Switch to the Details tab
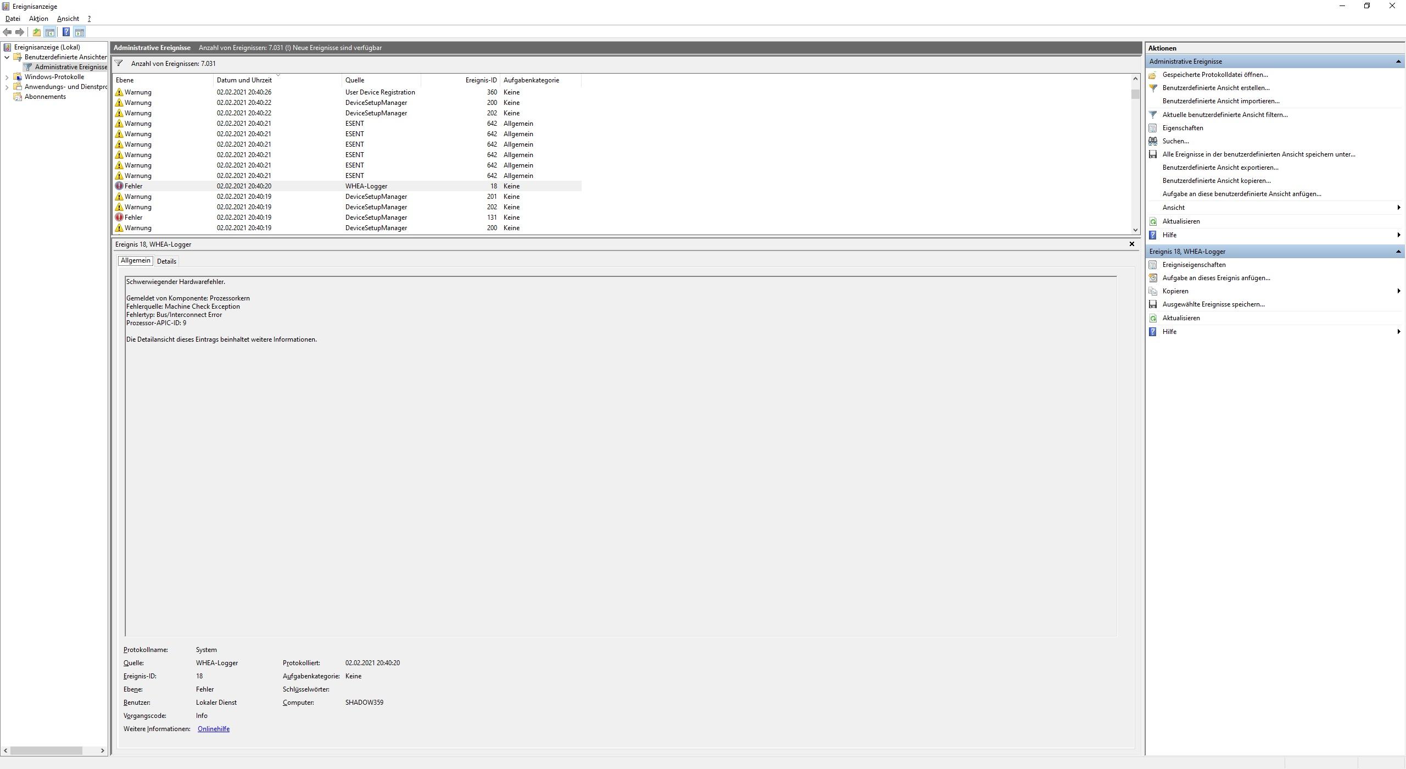This screenshot has height=769, width=1406. [166, 261]
